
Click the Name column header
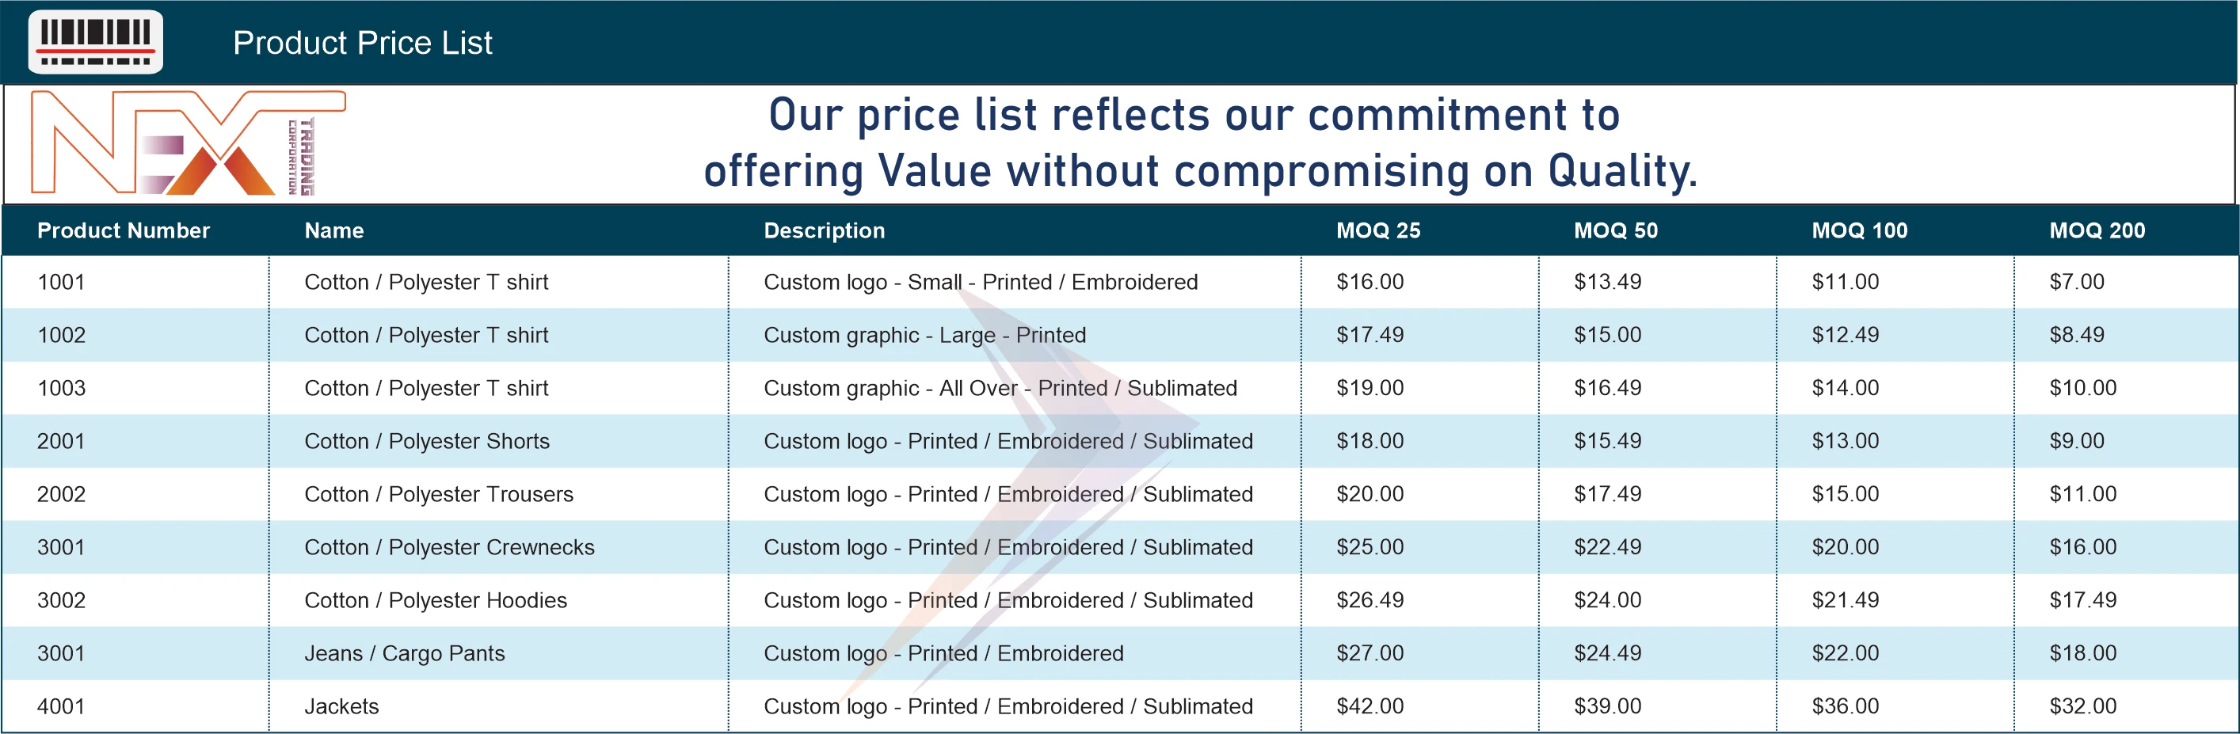point(334,230)
